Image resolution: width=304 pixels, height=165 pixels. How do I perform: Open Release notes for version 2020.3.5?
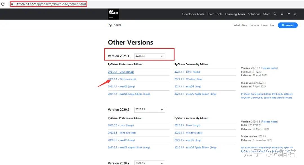[269, 122]
